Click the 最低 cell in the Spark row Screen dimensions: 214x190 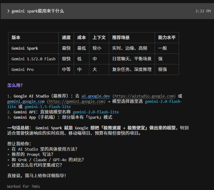[82, 48]
